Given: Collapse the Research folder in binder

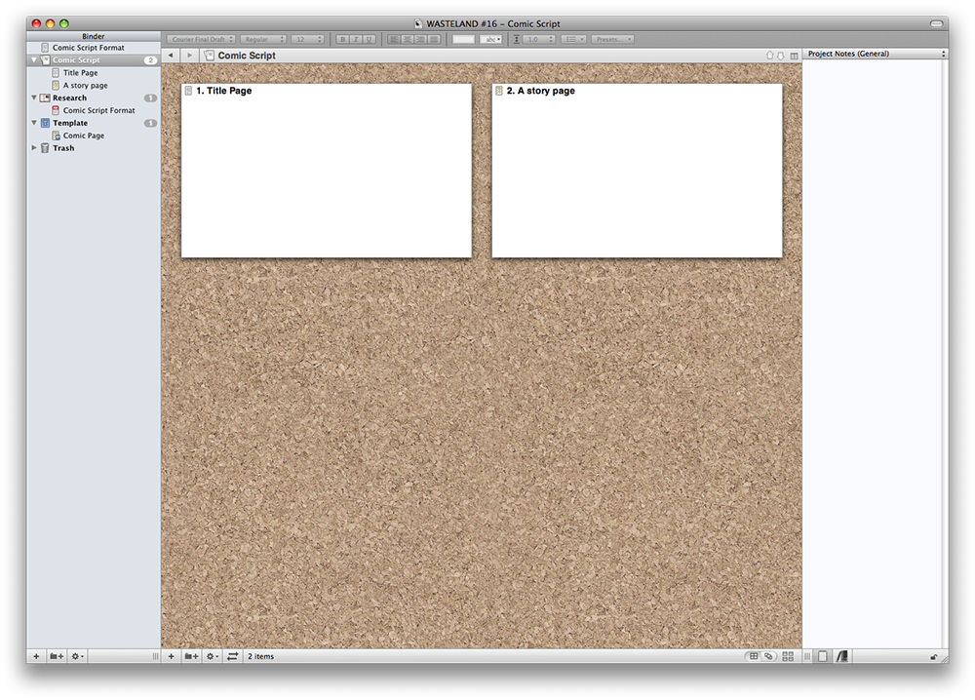Looking at the screenshot, I should 35,98.
